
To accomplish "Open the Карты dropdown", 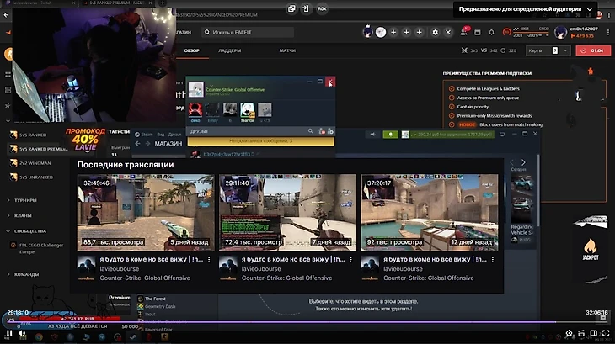I will [x=542, y=50].
